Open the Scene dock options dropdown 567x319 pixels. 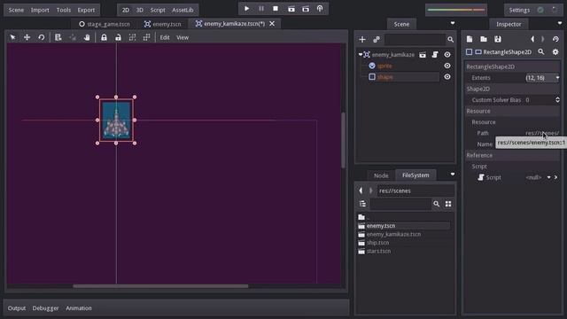(x=453, y=23)
